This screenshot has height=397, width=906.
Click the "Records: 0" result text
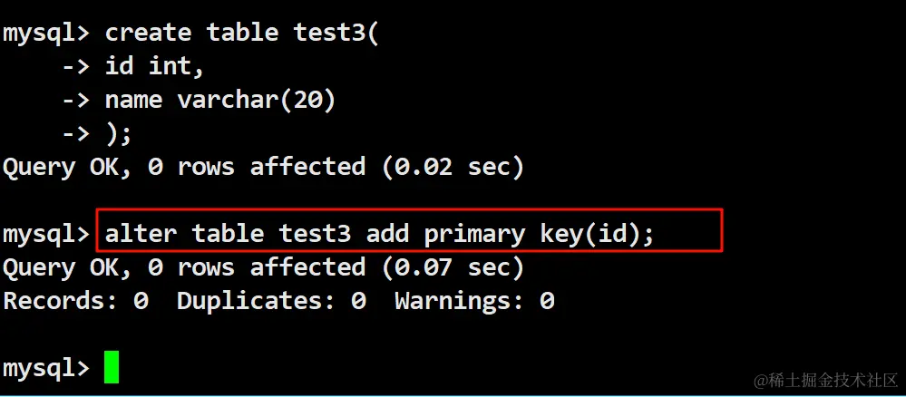[75, 301]
